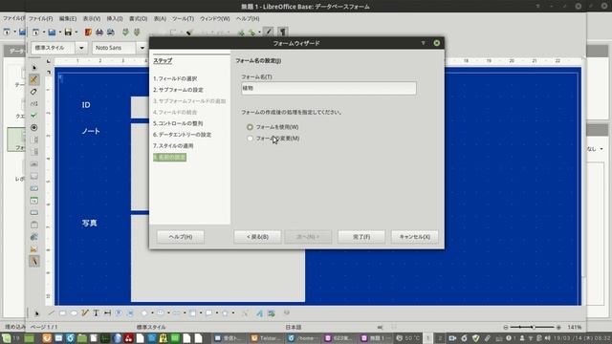Open the ツール(T) menu
The height and width of the screenshot is (344, 612).
183,19
